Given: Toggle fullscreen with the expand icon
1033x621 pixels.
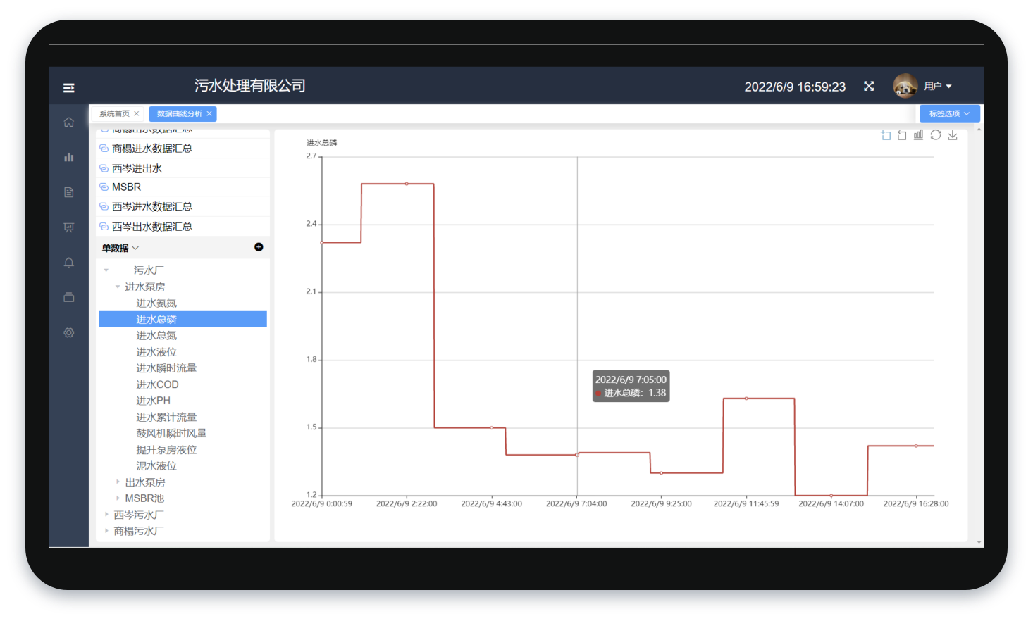Looking at the screenshot, I should point(869,86).
